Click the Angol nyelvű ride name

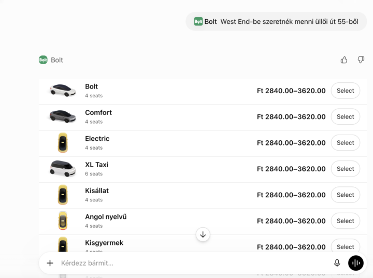pos(106,217)
